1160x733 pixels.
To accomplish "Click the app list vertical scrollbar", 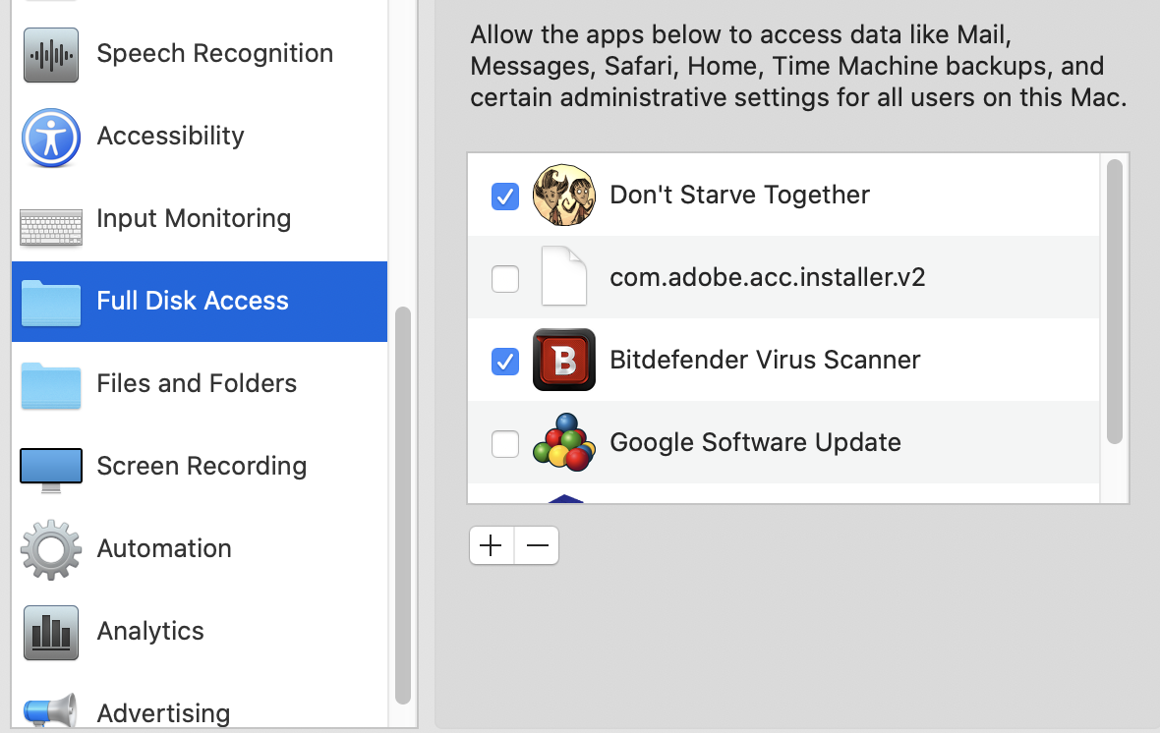I will [x=1114, y=301].
